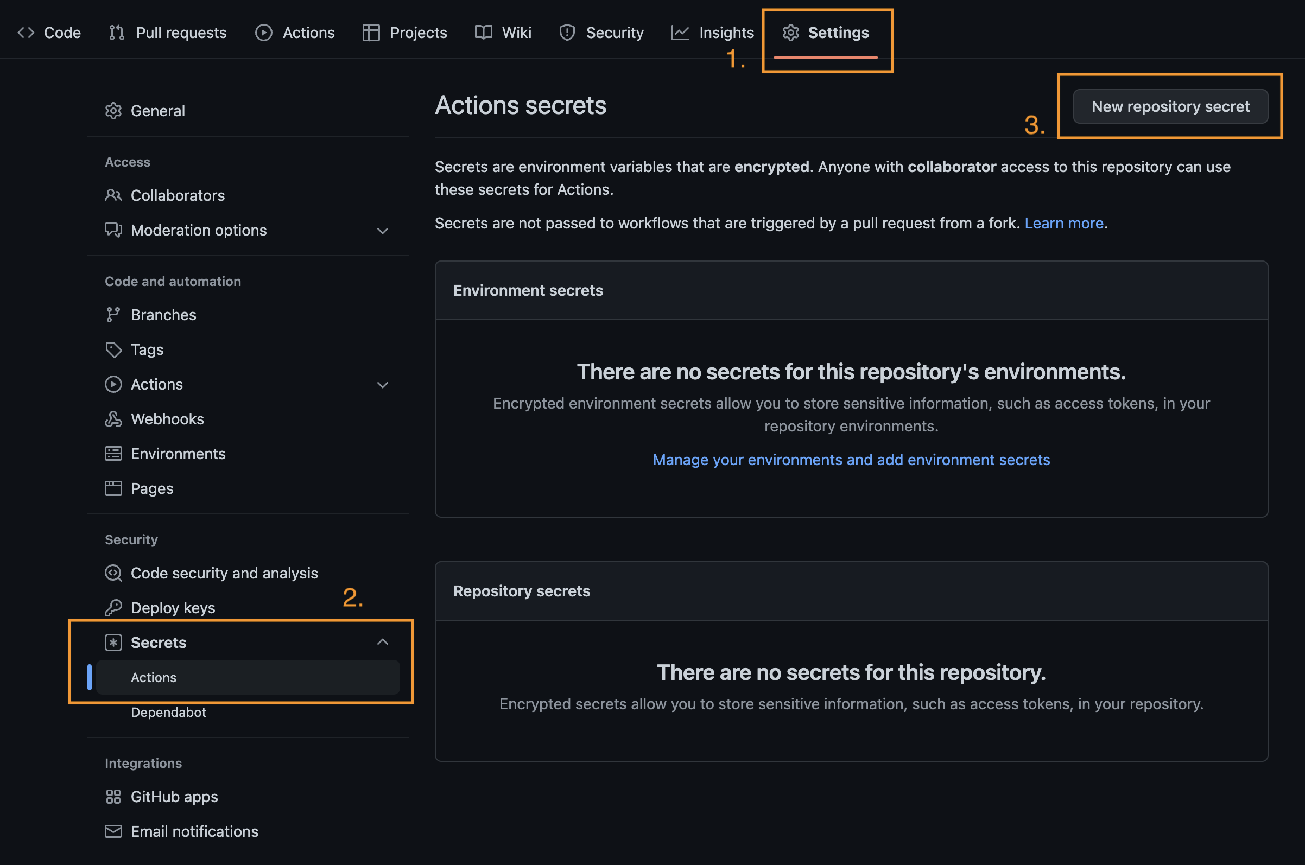Image resolution: width=1305 pixels, height=865 pixels.
Task: Click the Wiki book icon
Action: point(483,33)
